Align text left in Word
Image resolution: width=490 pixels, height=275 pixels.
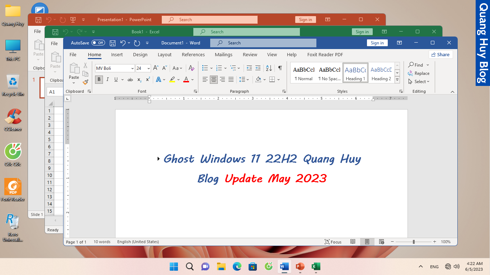pyautogui.click(x=205, y=79)
